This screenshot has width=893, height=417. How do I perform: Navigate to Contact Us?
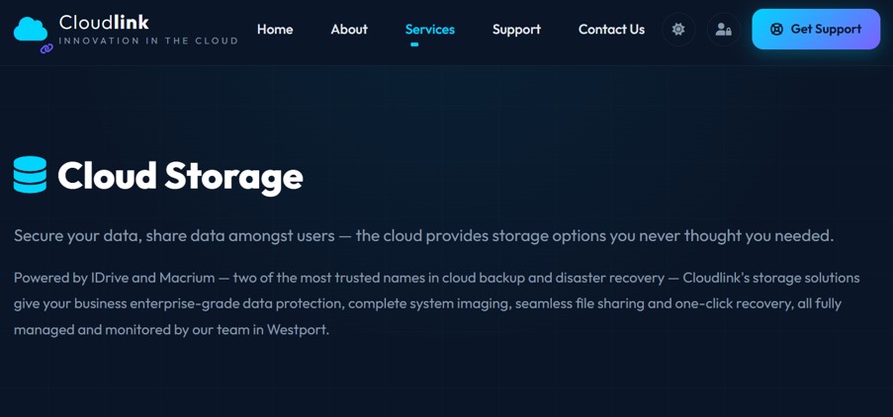pos(612,29)
